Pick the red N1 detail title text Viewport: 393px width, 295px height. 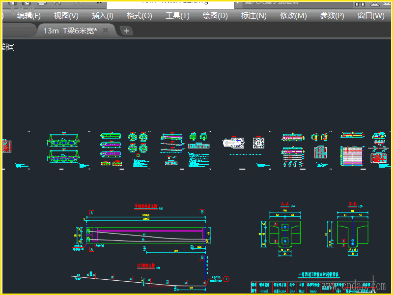pyautogui.click(x=146, y=265)
